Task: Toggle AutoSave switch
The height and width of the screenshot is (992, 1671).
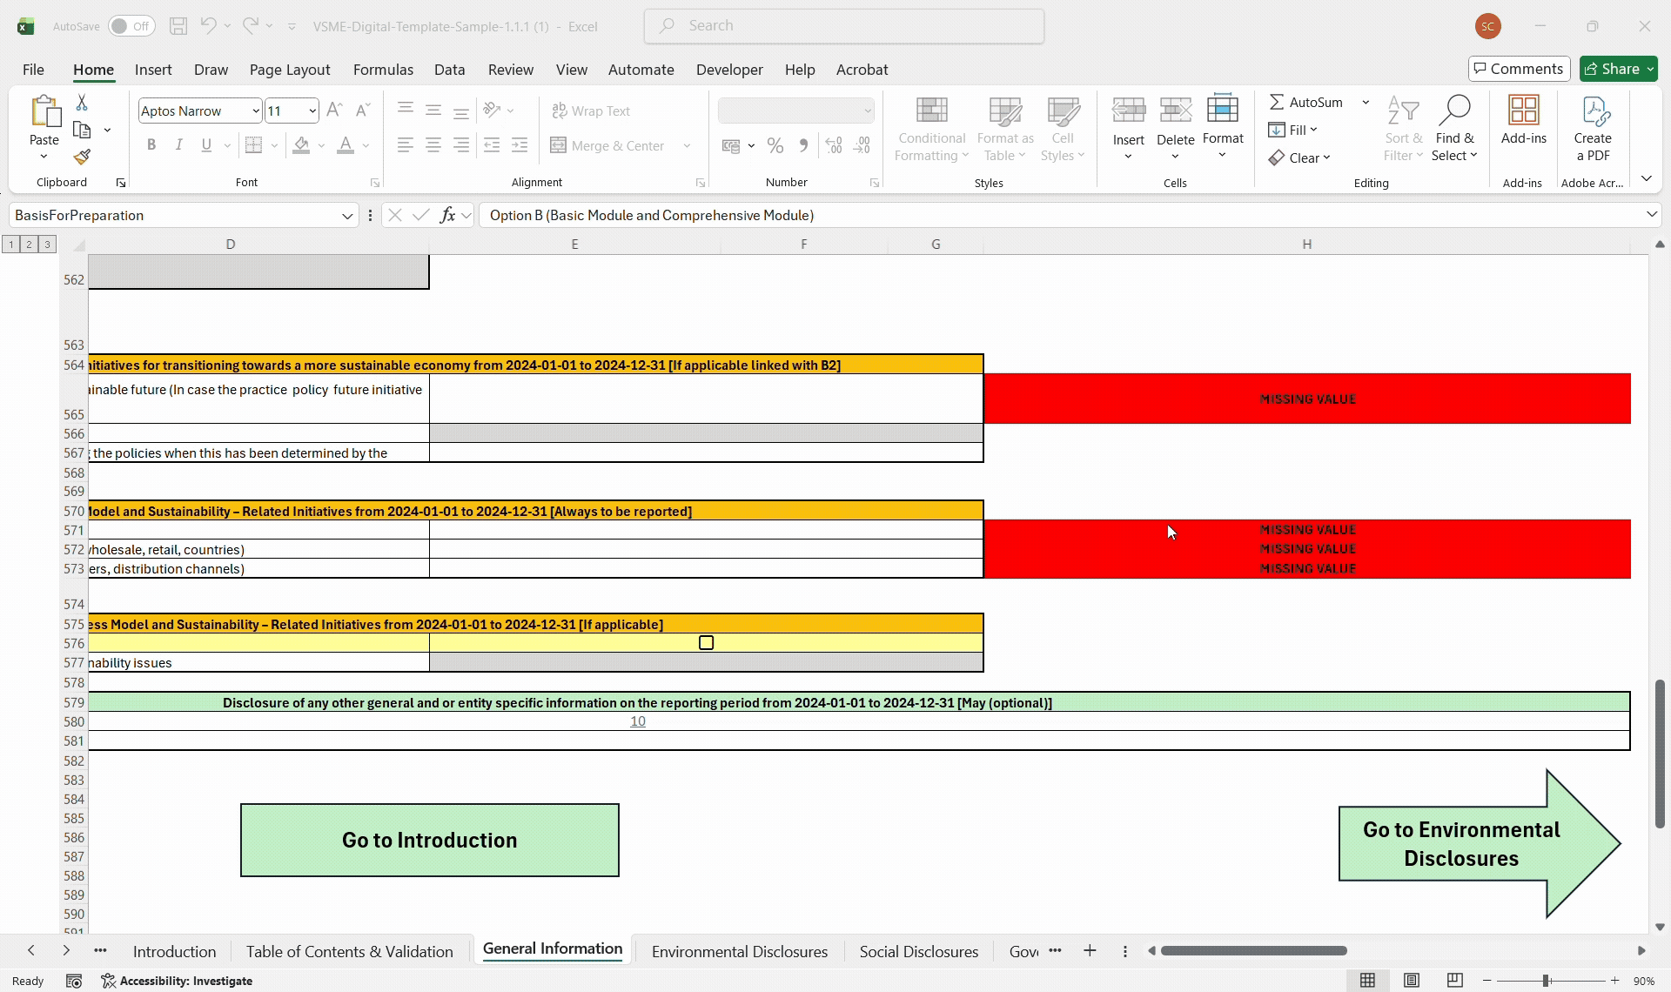Action: (x=131, y=26)
